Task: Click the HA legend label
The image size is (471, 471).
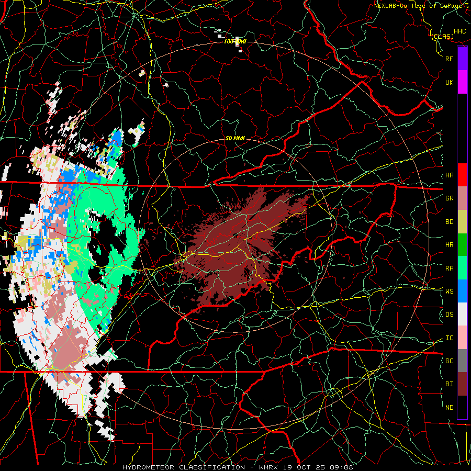Action: pos(450,175)
